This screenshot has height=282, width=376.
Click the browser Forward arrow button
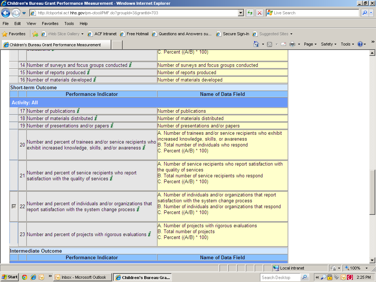tap(16, 13)
